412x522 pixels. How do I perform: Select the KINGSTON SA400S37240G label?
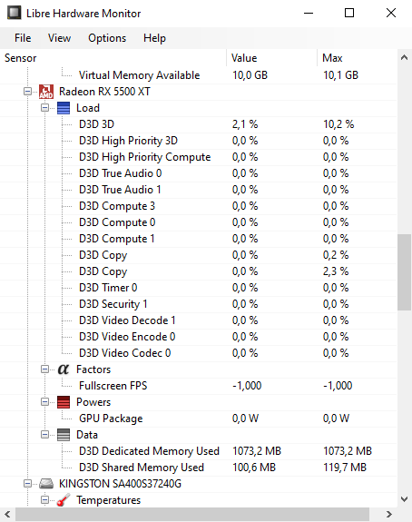tap(120, 483)
